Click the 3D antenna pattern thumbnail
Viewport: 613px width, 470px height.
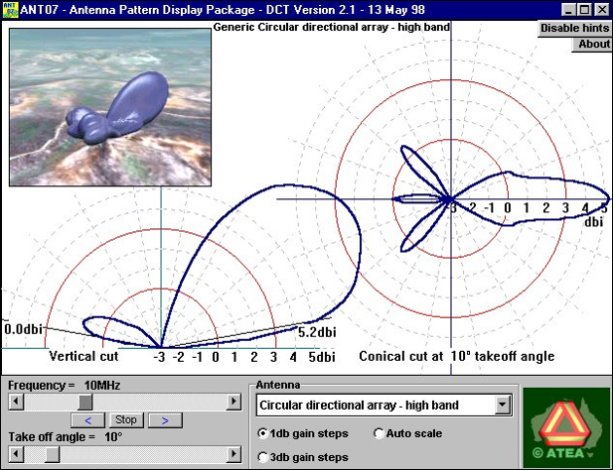coord(110,107)
